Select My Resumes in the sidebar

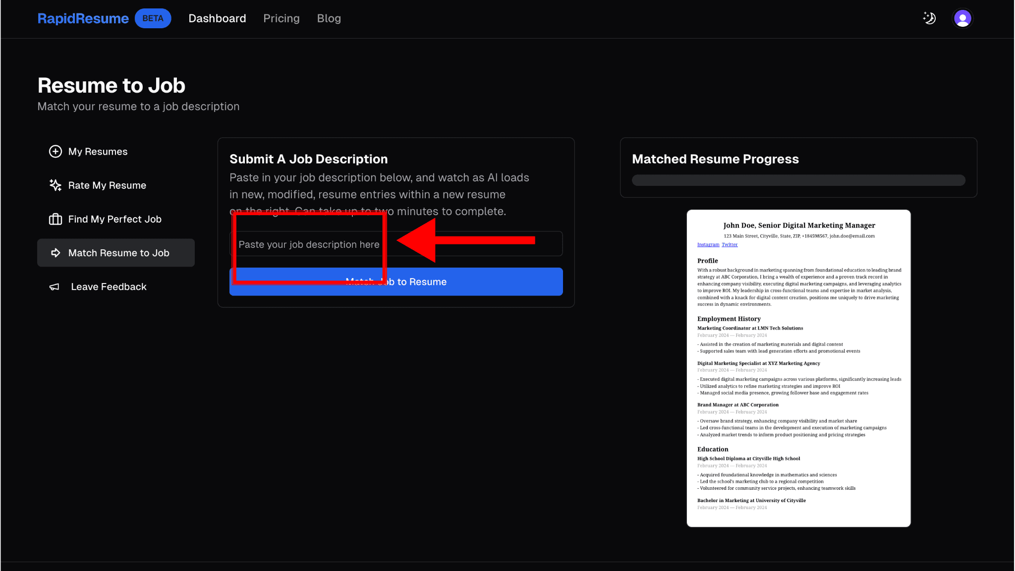[x=98, y=152]
